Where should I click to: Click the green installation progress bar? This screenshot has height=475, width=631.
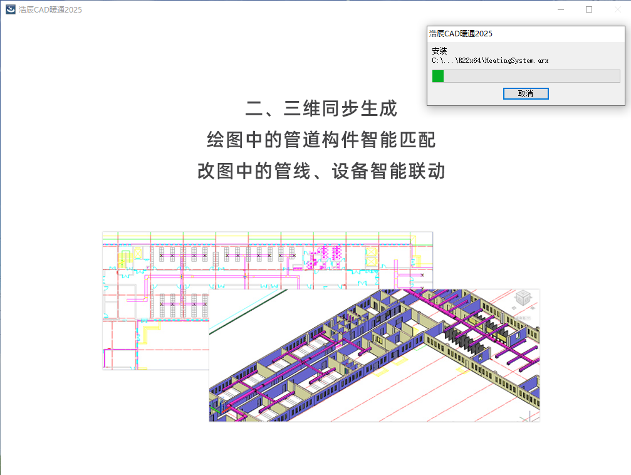[437, 76]
